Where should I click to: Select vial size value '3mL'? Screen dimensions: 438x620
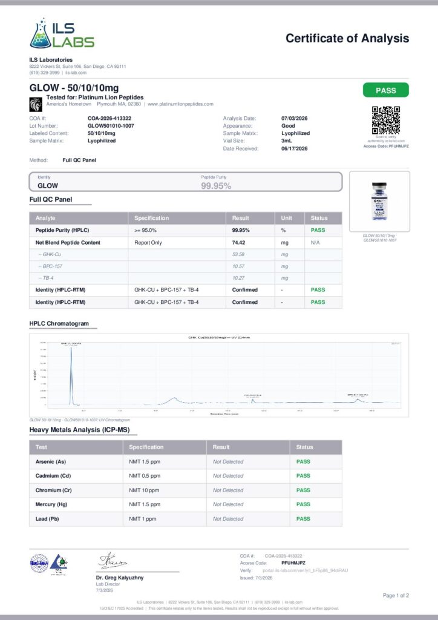pyautogui.click(x=287, y=140)
